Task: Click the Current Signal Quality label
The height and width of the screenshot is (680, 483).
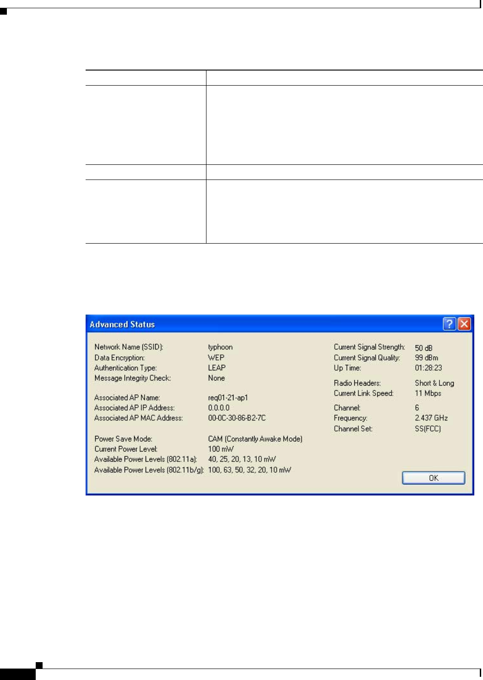Action: (x=367, y=358)
